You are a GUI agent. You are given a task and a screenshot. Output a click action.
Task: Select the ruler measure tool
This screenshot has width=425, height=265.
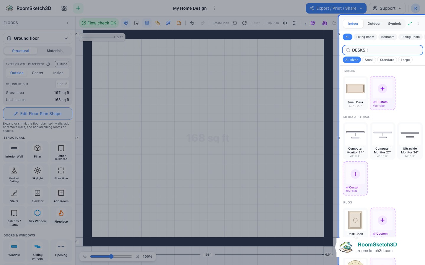[x=158, y=23]
